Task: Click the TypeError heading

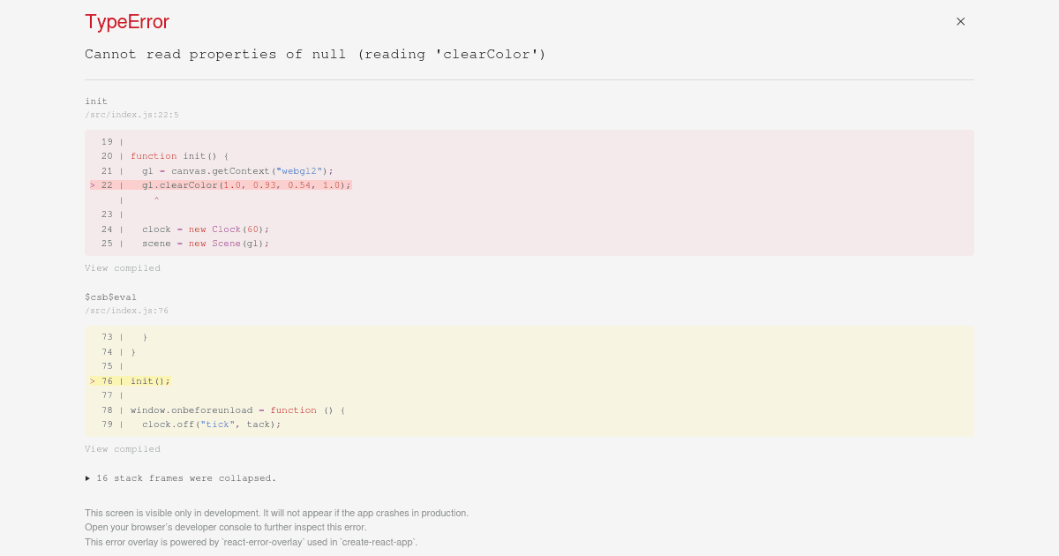Action: click(x=126, y=22)
